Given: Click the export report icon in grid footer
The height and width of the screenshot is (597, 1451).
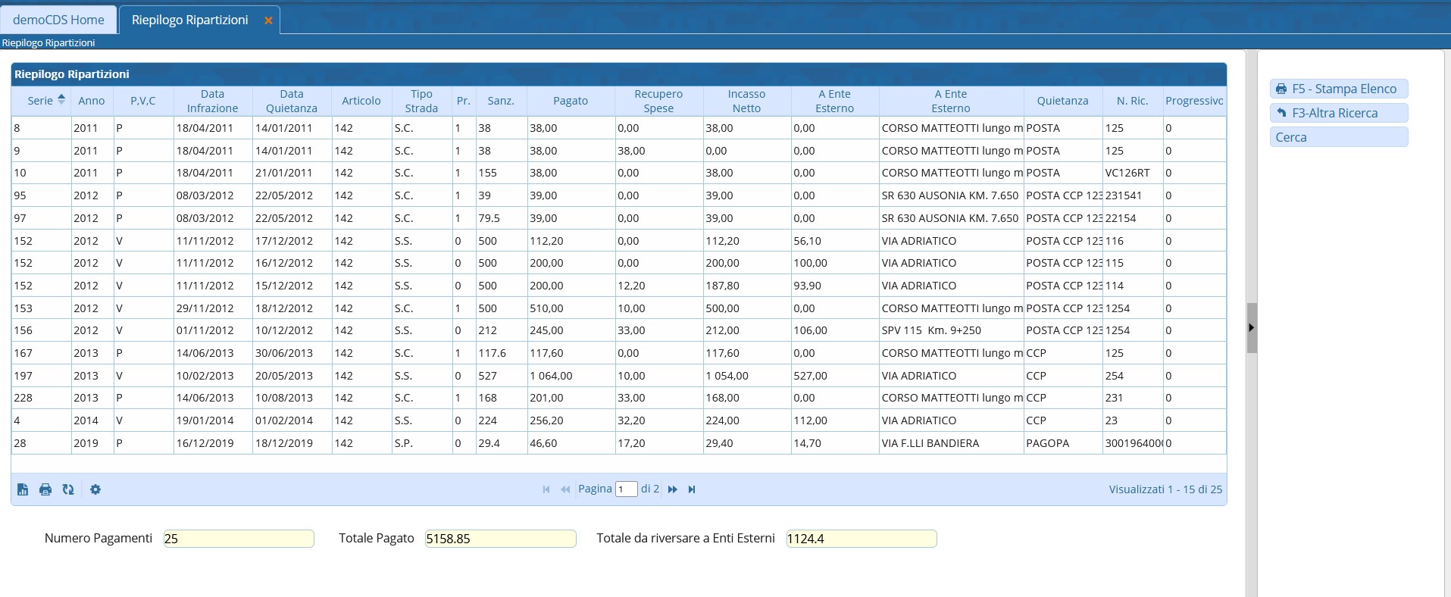Looking at the screenshot, I should click(x=23, y=489).
